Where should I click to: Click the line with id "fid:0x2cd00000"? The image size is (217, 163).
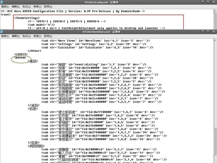(x=101, y=102)
